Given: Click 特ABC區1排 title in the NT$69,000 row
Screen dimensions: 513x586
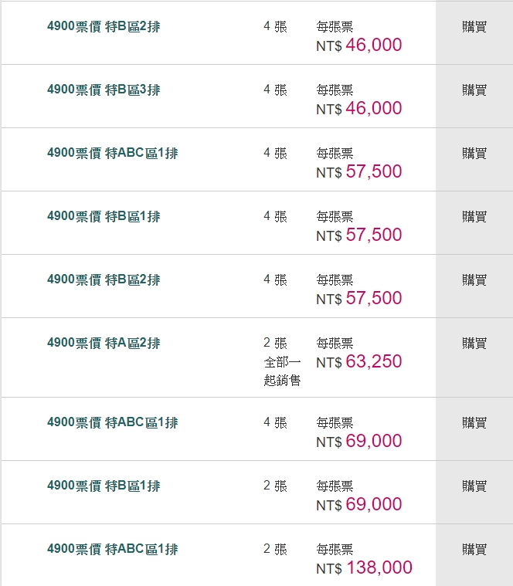Looking at the screenshot, I should coord(112,423).
